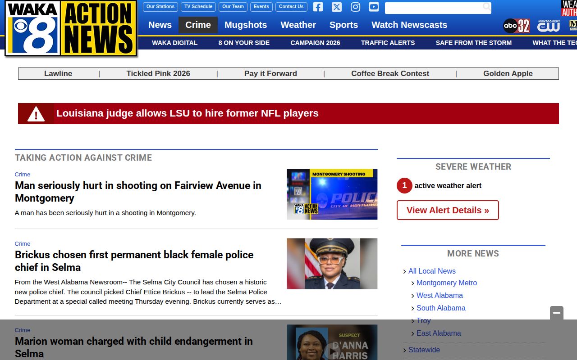Open the X (Twitter) social icon
The image size is (577, 360).
pyautogui.click(x=337, y=7)
